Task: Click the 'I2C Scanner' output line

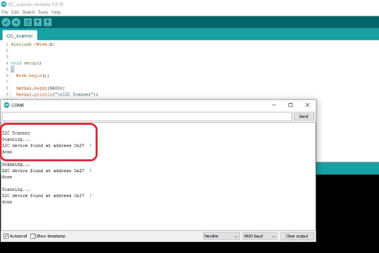Action: coord(16,133)
